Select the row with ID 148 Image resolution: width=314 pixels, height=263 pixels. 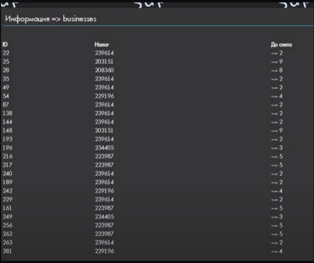(x=157, y=130)
